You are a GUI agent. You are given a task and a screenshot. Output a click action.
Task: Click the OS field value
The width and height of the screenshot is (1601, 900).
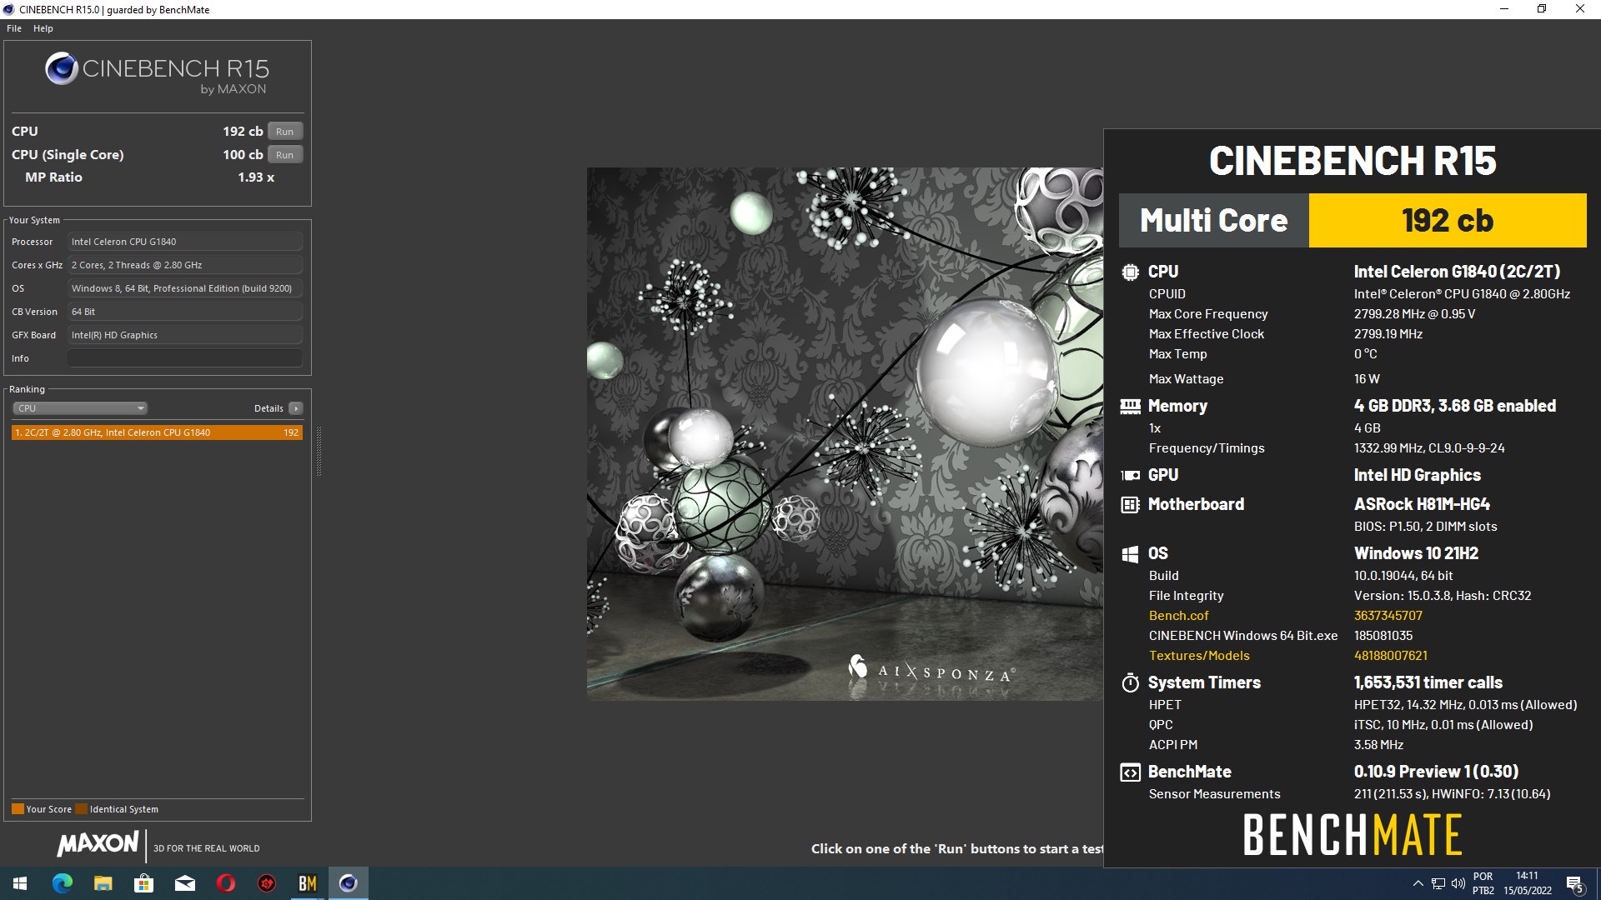coord(185,288)
